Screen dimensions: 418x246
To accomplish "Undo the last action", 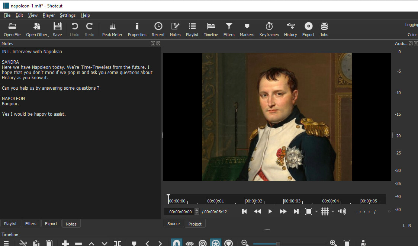I will (75, 30).
